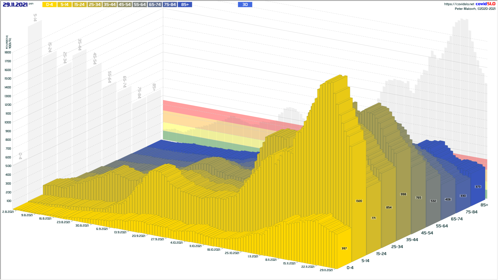This screenshot has height=280, width=498.
Task: Toggle the 35-44 age group legend
Action: [x=109, y=5]
